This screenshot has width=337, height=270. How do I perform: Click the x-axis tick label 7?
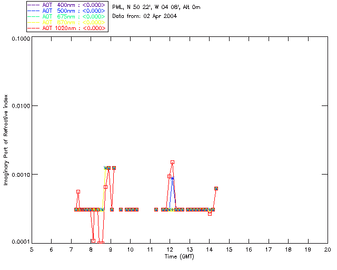71,249
